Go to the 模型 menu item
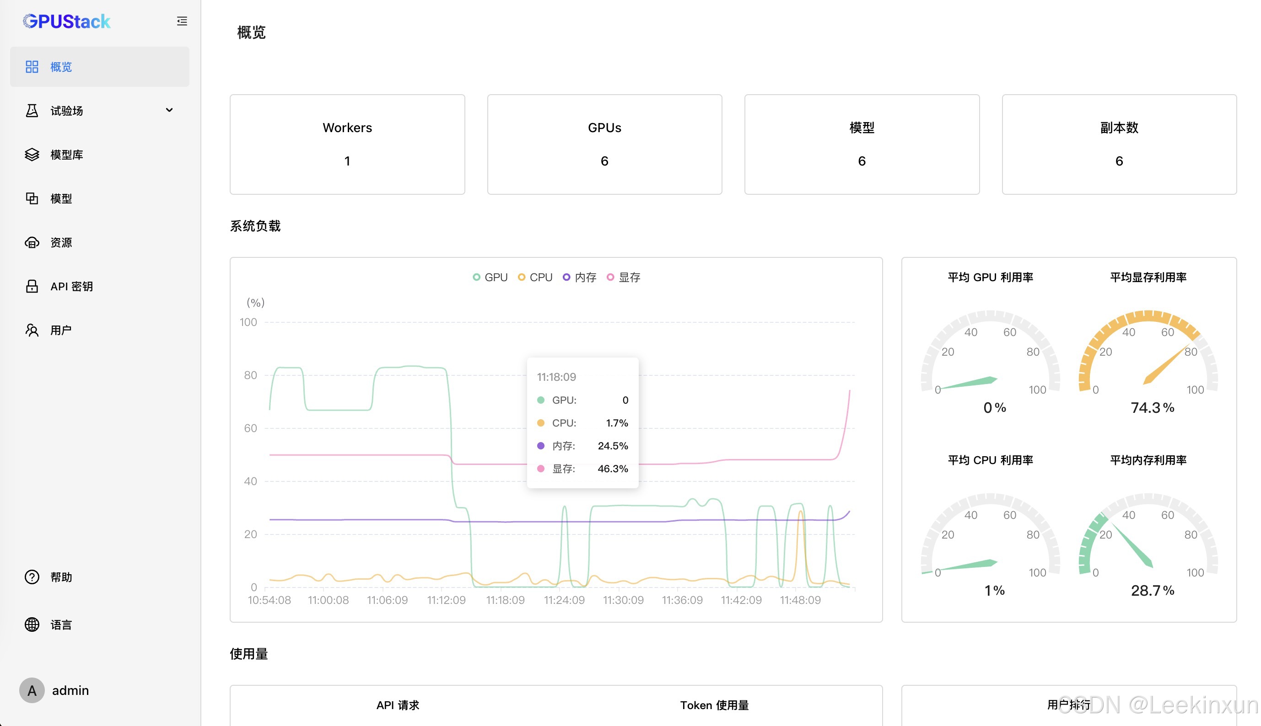 tap(61, 198)
